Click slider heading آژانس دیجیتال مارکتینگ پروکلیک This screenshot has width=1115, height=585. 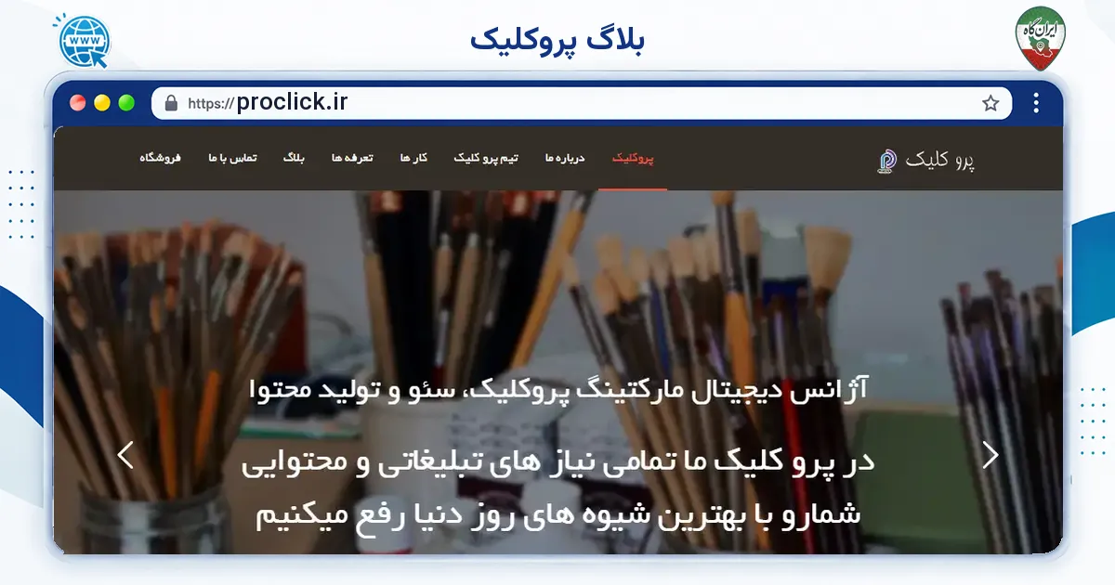click(558, 390)
